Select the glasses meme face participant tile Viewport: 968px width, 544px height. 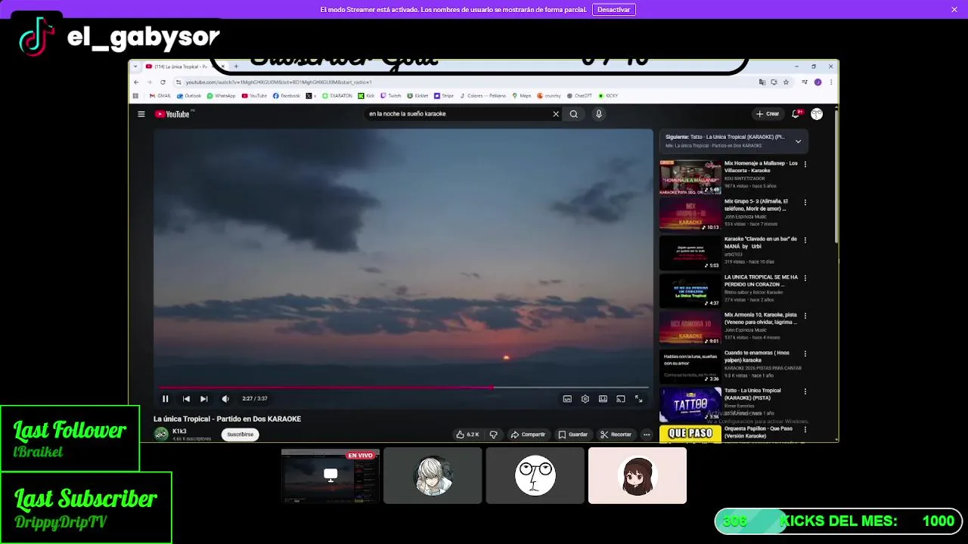click(535, 476)
